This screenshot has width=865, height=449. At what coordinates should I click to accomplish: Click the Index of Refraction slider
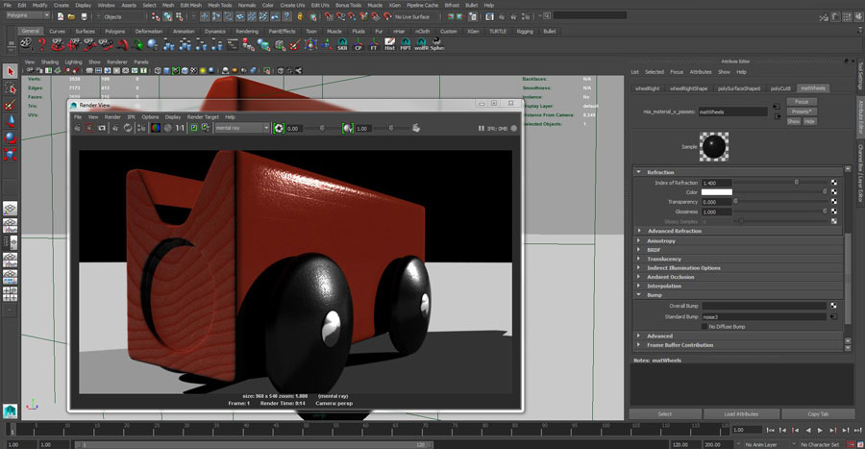tap(780, 183)
